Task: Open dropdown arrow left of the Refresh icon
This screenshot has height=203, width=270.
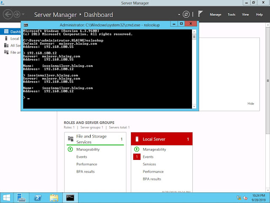Action: pyautogui.click(x=179, y=14)
